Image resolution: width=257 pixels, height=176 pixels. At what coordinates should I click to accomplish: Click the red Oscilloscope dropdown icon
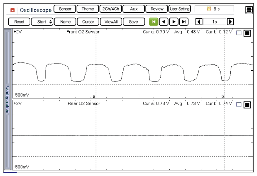[x=13, y=10]
